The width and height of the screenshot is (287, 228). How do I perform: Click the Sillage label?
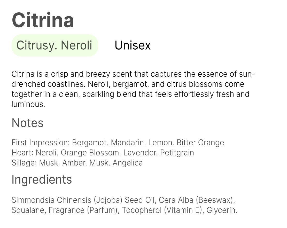24,163
